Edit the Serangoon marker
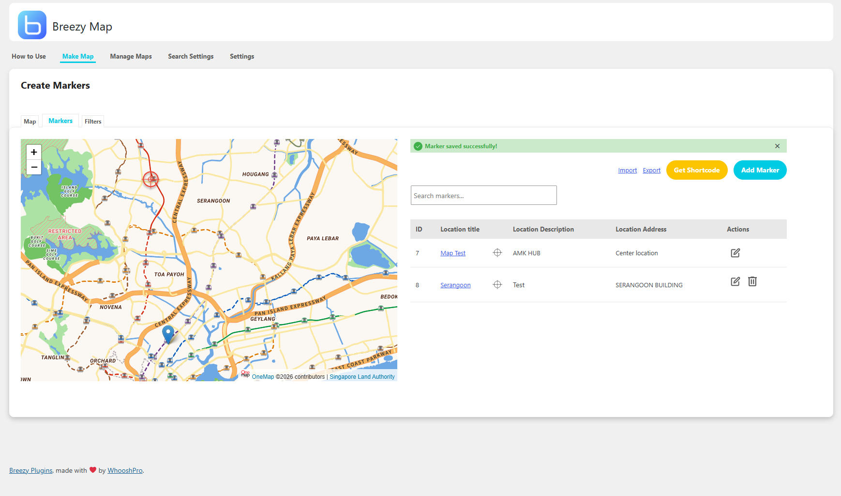 tap(736, 281)
